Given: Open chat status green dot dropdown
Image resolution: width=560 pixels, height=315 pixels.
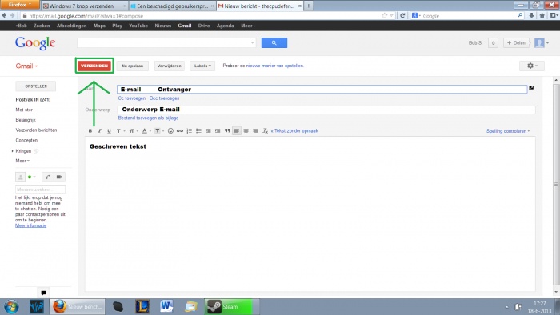Looking at the screenshot, I should pyautogui.click(x=31, y=177).
